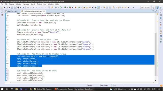Image resolution: width=163 pixels, height=91 pixels.
Task: Click the Save All toolbar icon
Action: [x=15, y=8]
